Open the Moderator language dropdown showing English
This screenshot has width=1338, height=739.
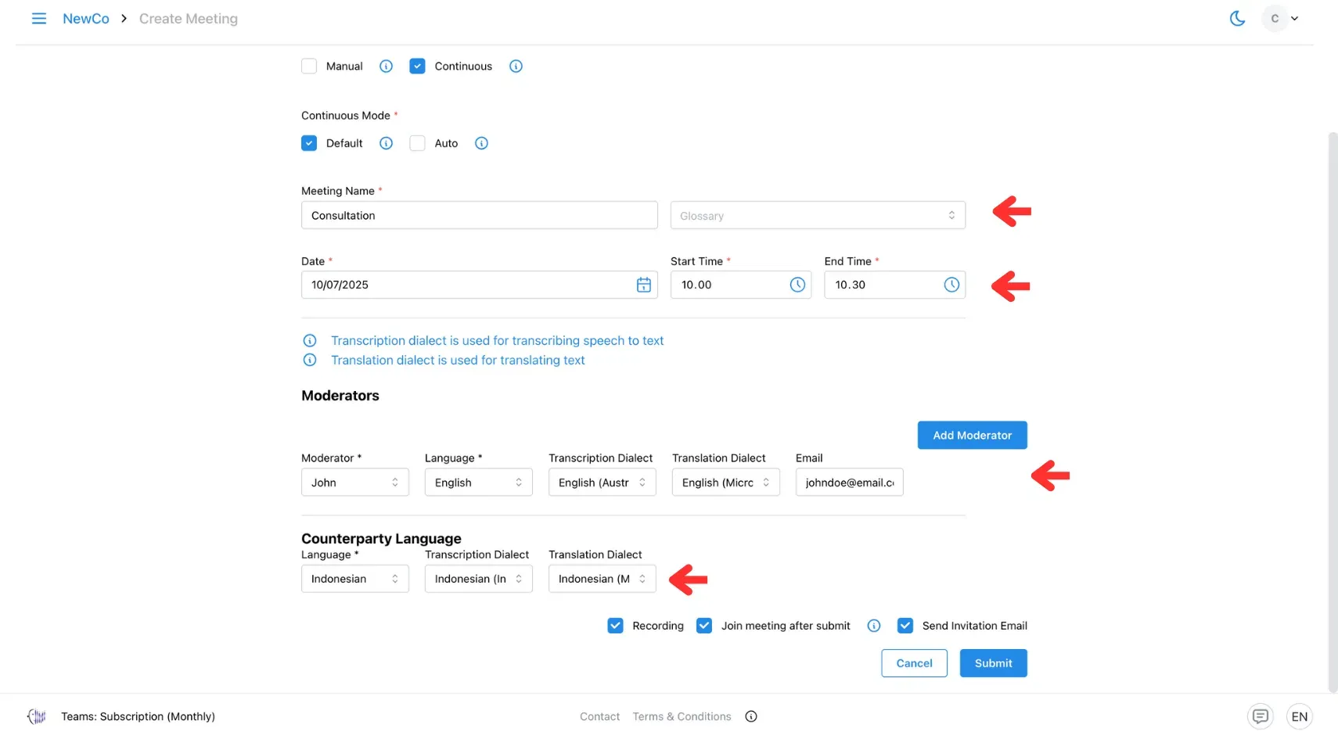point(477,483)
